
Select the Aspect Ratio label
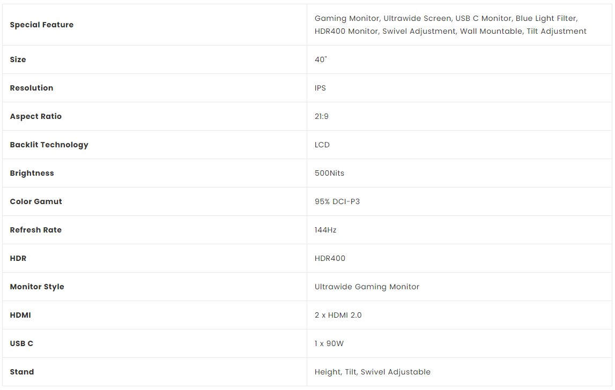pyautogui.click(x=36, y=116)
